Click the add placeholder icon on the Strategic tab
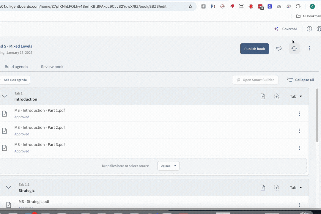 pyautogui.click(x=276, y=188)
